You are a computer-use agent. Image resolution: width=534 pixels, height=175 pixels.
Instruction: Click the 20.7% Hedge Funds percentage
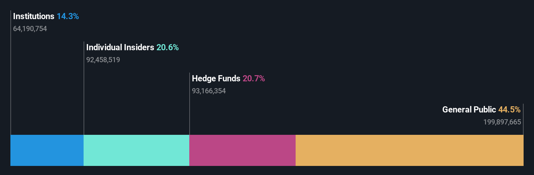coord(254,78)
